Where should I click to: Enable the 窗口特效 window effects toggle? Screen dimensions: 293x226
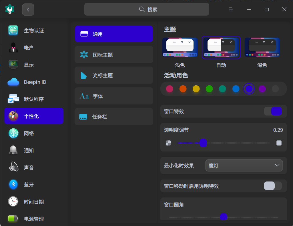(273, 111)
